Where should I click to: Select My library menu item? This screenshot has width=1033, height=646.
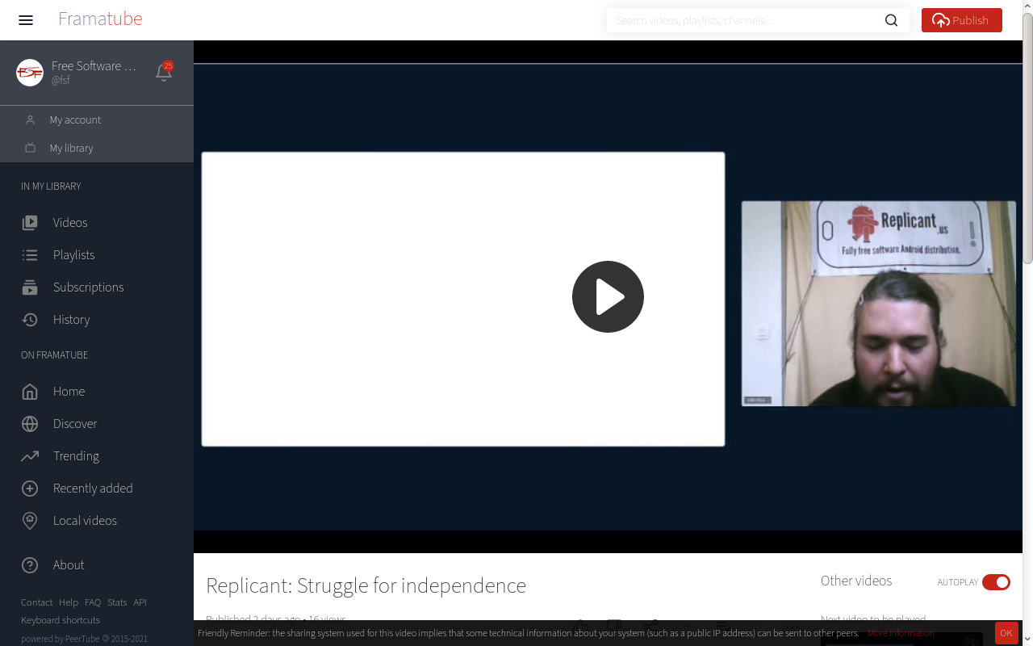tap(71, 148)
